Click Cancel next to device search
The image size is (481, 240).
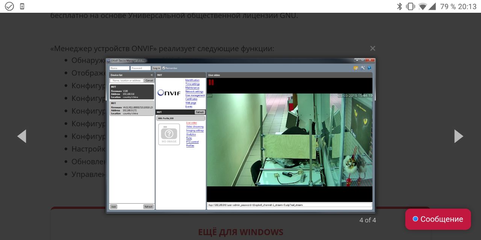pos(149,80)
